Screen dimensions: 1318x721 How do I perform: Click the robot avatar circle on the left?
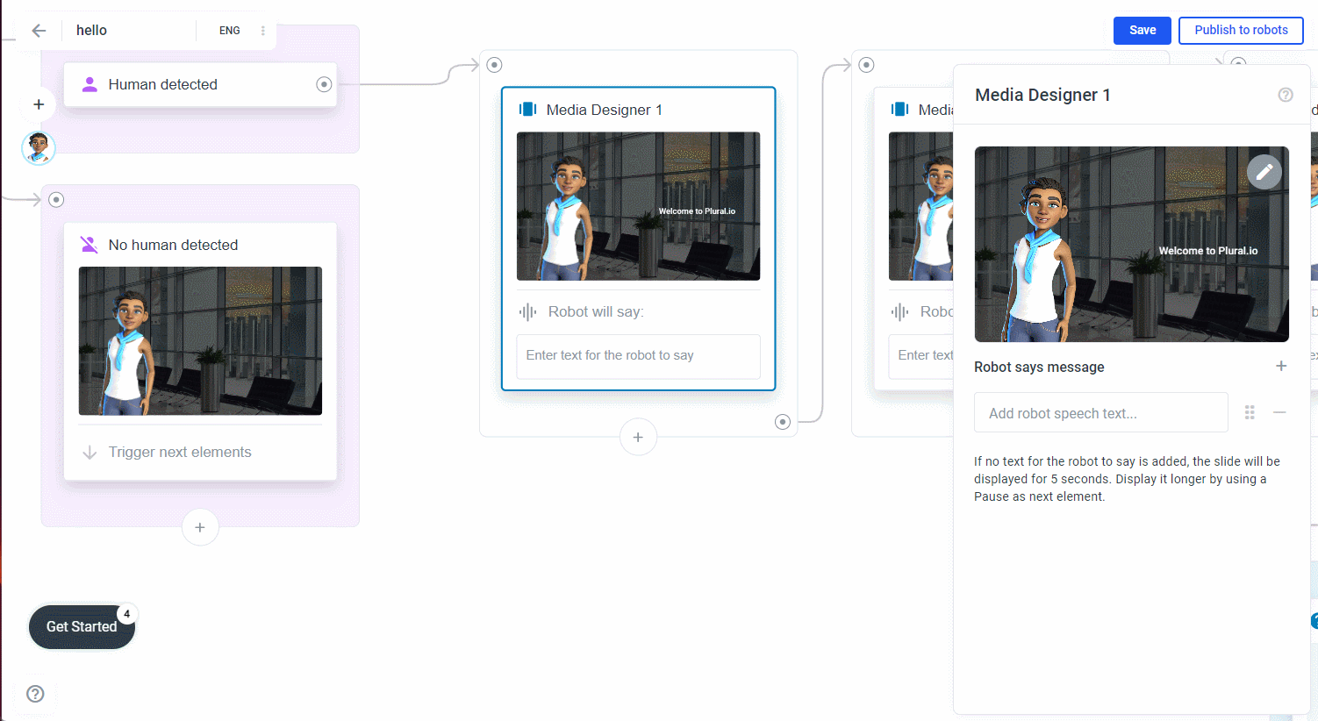point(39,148)
